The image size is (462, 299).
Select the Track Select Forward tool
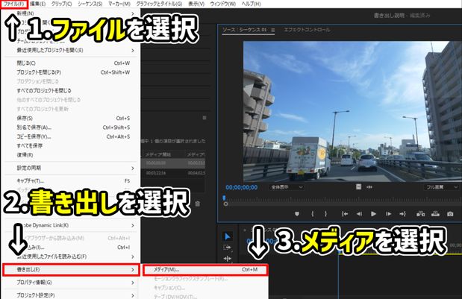[x=227, y=248]
